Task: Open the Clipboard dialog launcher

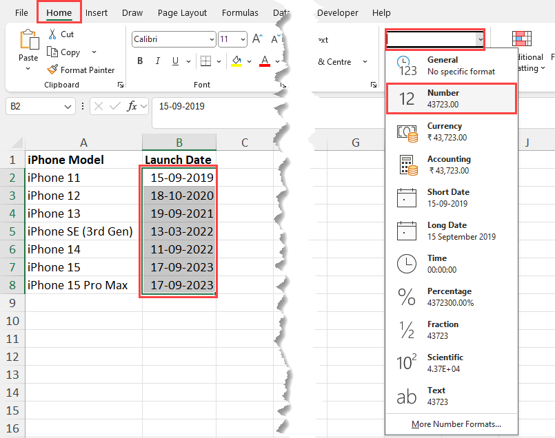Action: 121,85
